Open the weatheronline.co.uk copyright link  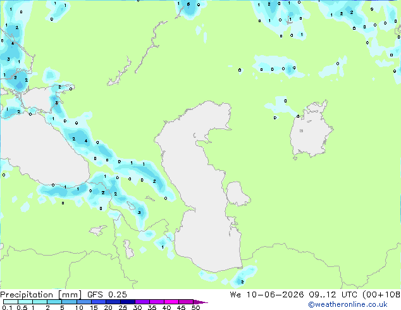(347, 304)
